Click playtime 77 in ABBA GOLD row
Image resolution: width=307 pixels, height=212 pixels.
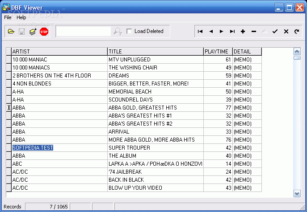click(218, 108)
